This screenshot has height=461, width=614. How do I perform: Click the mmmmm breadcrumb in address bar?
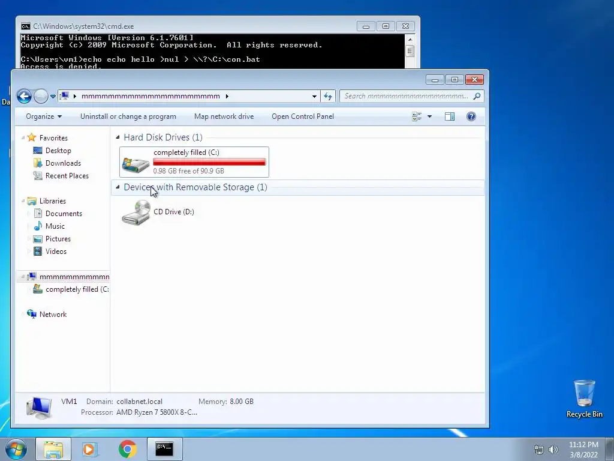click(x=151, y=96)
